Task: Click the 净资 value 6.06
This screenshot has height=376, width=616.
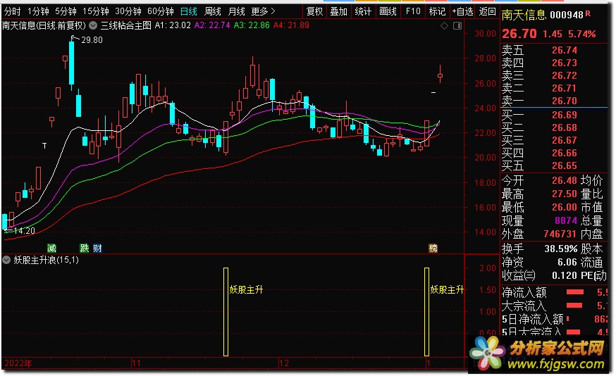Action: pyautogui.click(x=567, y=262)
